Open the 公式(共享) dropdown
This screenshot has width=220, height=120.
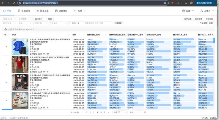click(x=25, y=19)
